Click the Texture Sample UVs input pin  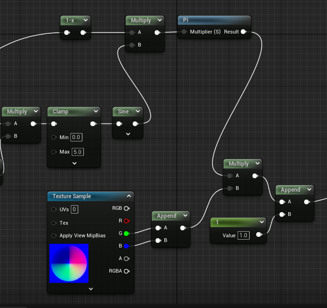pos(54,209)
